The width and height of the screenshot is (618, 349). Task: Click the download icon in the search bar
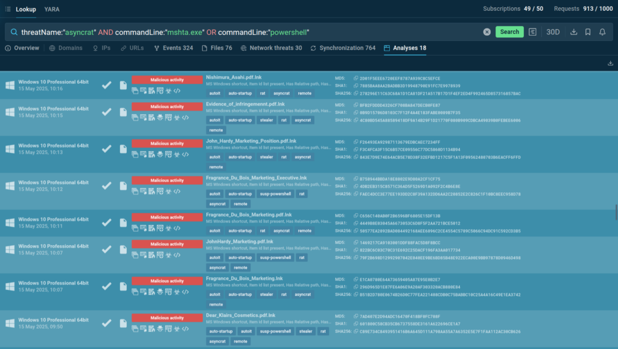coord(573,32)
